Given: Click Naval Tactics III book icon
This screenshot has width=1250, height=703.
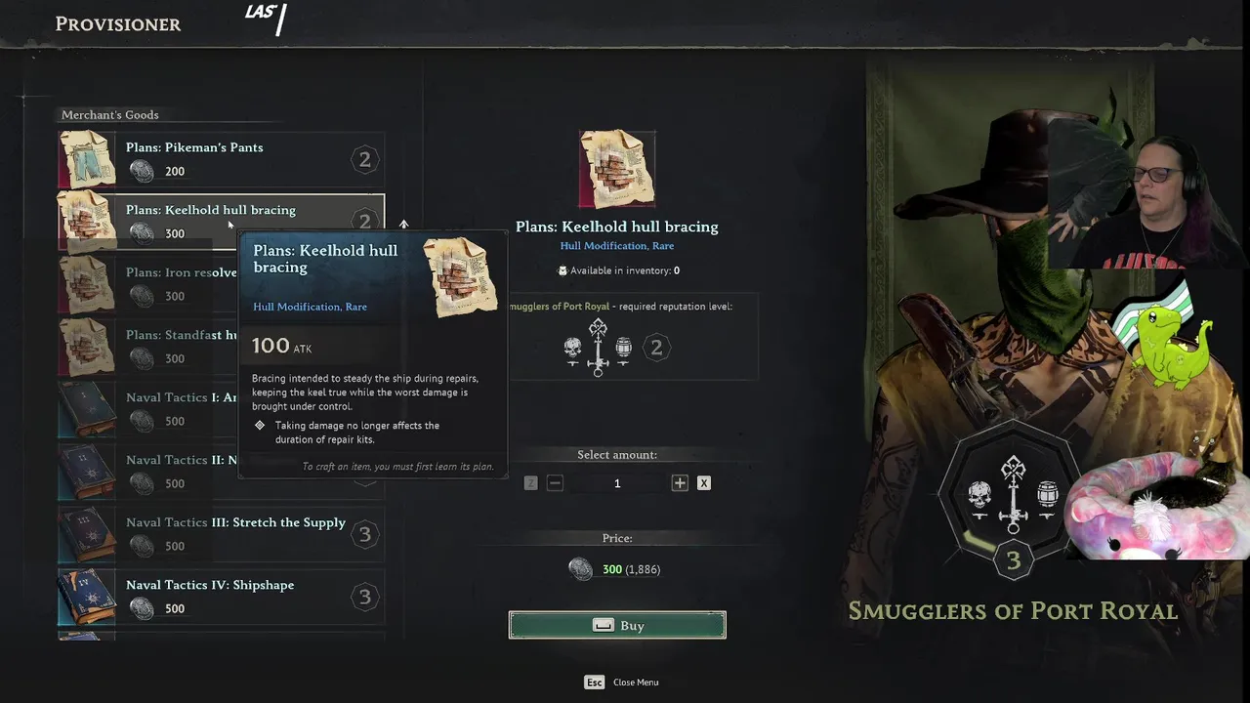Looking at the screenshot, I should (x=87, y=534).
